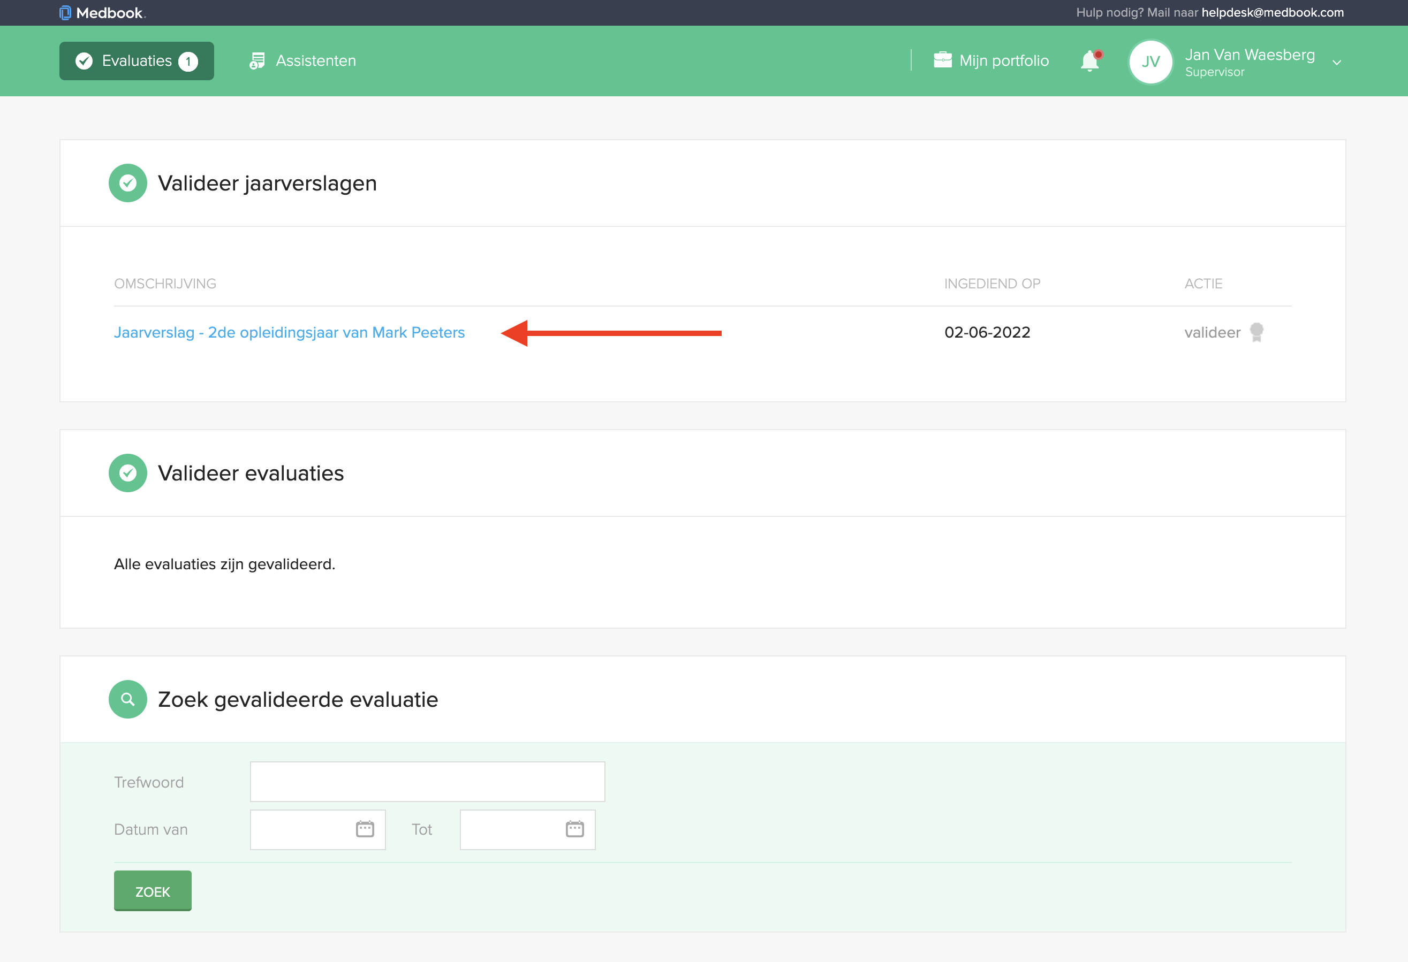Open the Assistenten tab
Image resolution: width=1408 pixels, height=962 pixels.
(302, 60)
